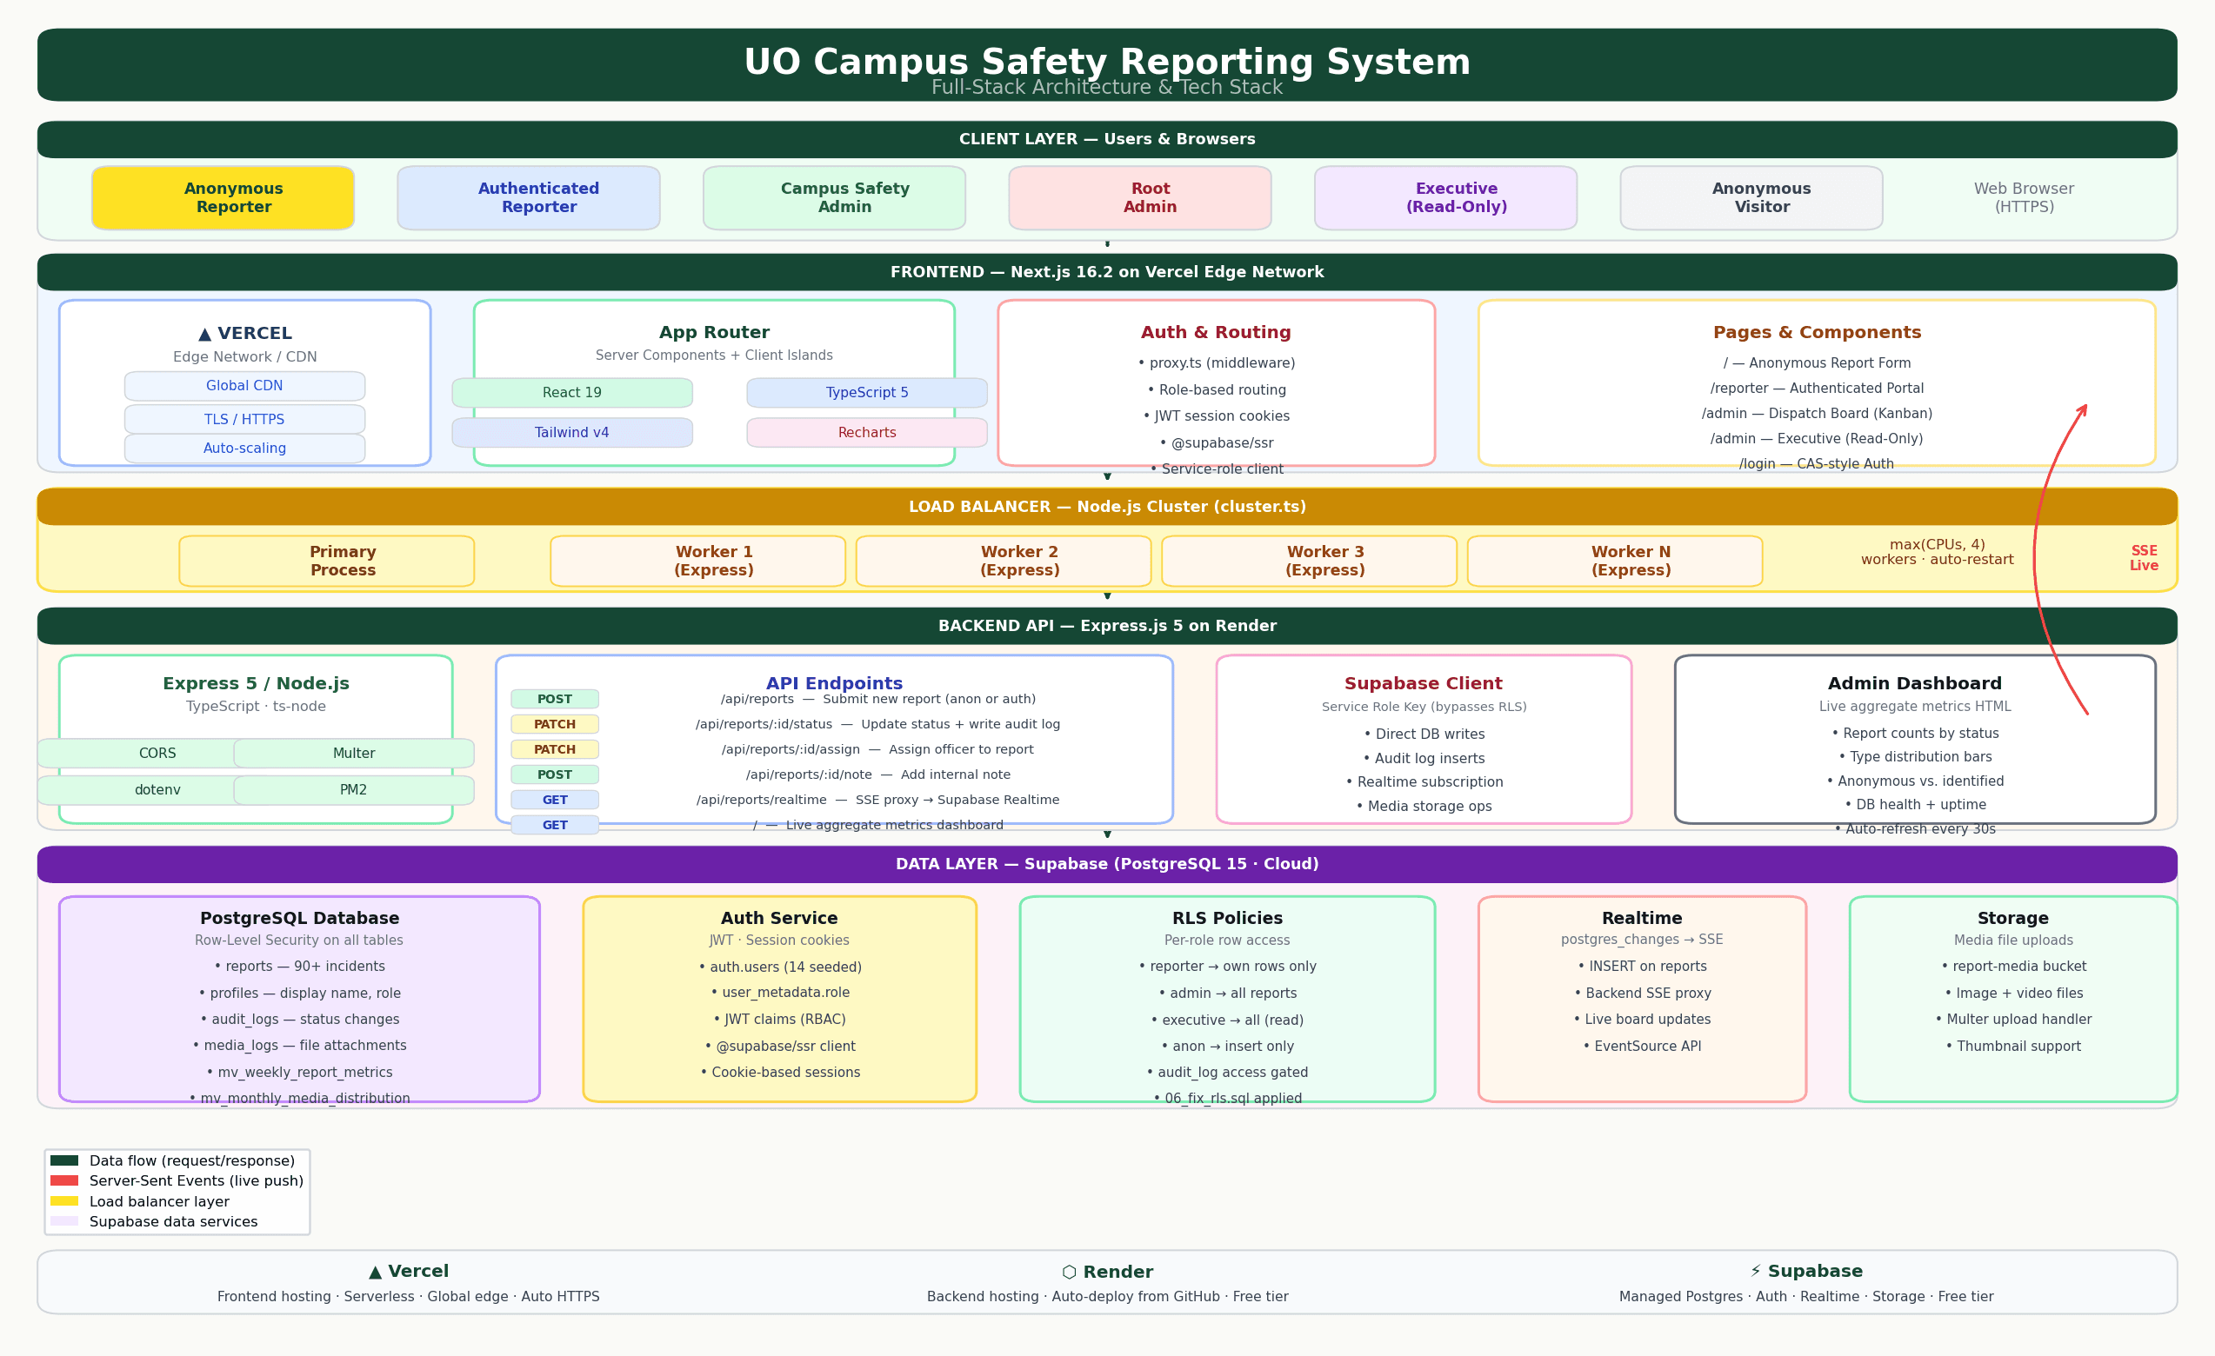Click the yellow Load balancer legend swatch

click(63, 1201)
